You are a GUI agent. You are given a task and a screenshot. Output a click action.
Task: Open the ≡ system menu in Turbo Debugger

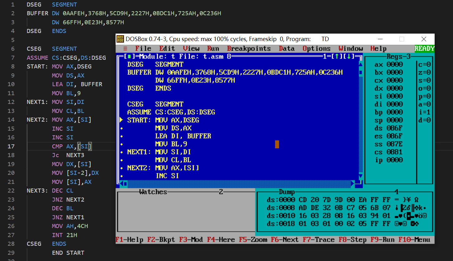(125, 49)
